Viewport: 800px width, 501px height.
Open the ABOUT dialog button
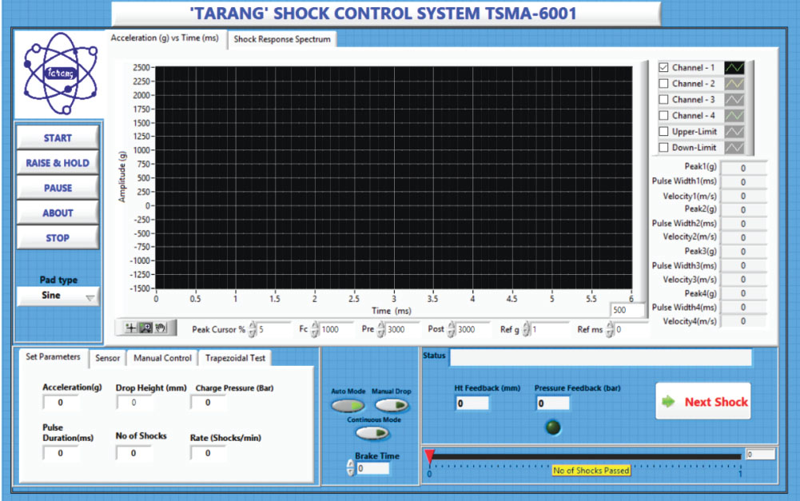click(x=58, y=213)
